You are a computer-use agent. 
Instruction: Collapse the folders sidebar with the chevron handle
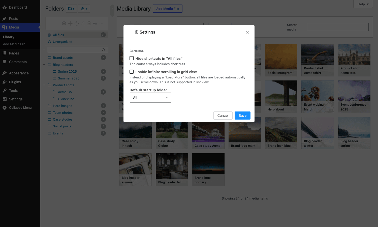pos(112,14)
